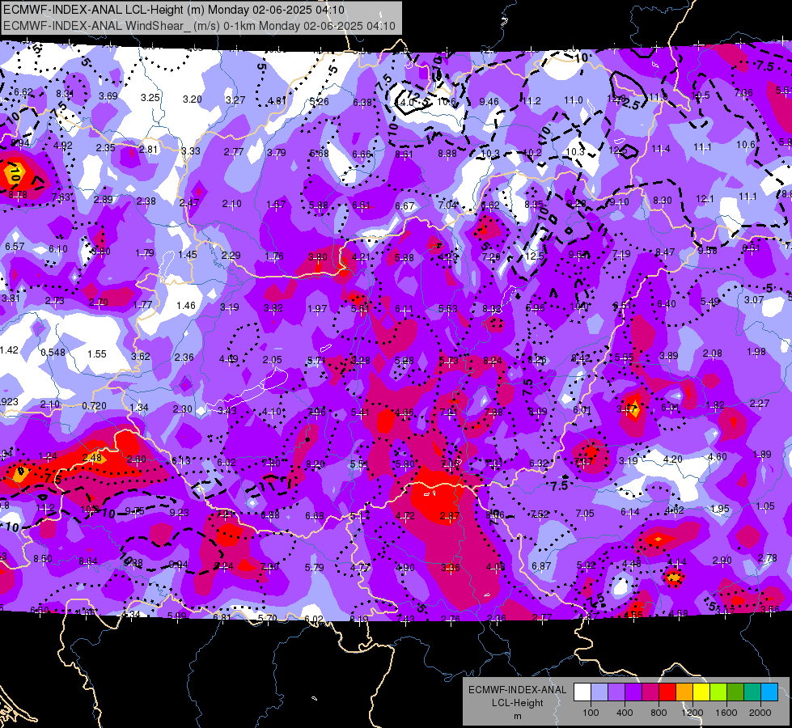Click the legend label '2000'
The image size is (792, 728).
tap(760, 713)
